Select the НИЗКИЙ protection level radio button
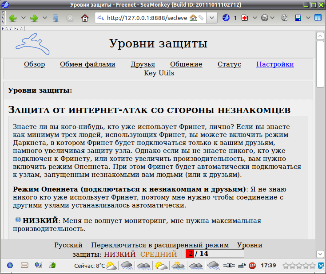 (18, 219)
